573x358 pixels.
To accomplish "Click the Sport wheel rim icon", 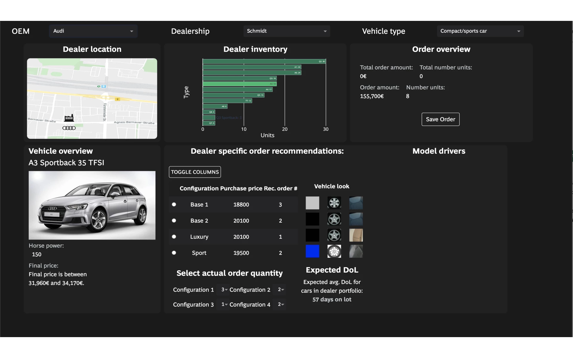I will [334, 251].
